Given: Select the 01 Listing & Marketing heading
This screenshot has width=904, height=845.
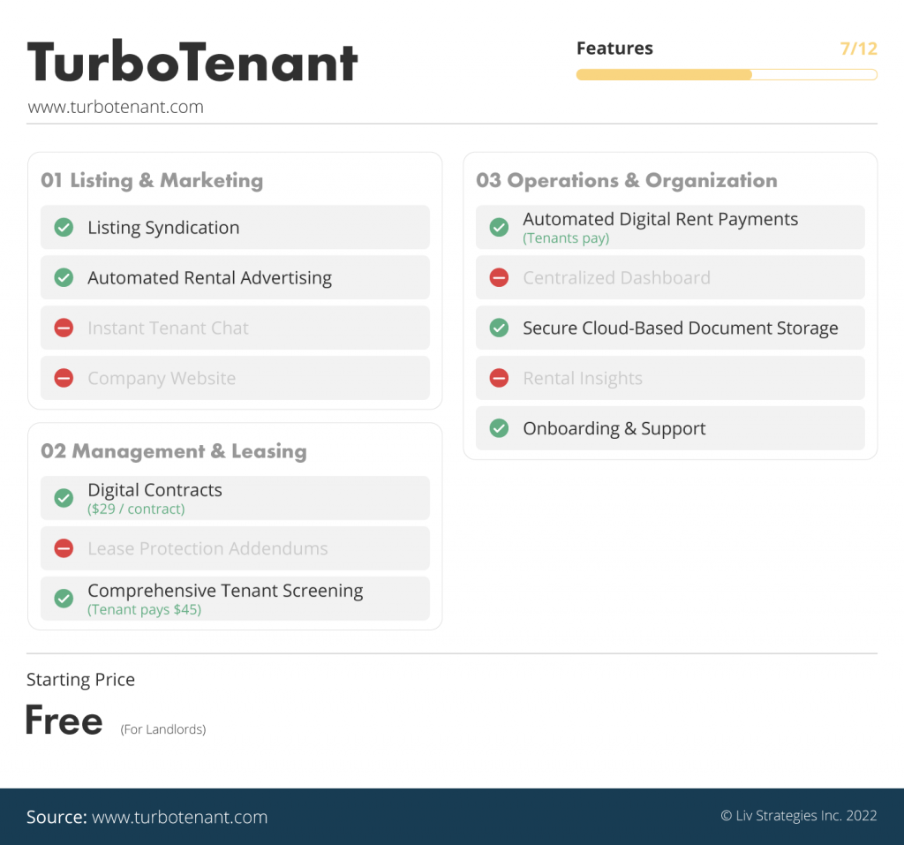Looking at the screenshot, I should click(x=152, y=180).
